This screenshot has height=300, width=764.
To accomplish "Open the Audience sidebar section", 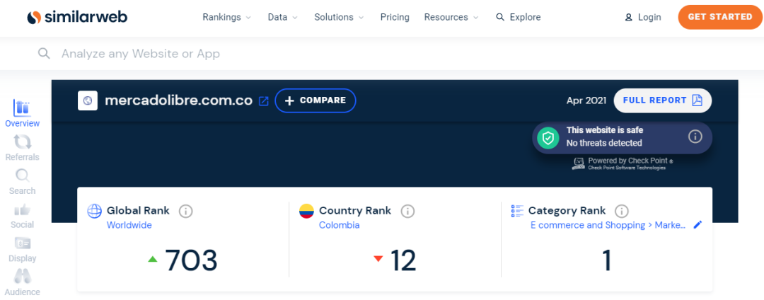I will coord(23,282).
